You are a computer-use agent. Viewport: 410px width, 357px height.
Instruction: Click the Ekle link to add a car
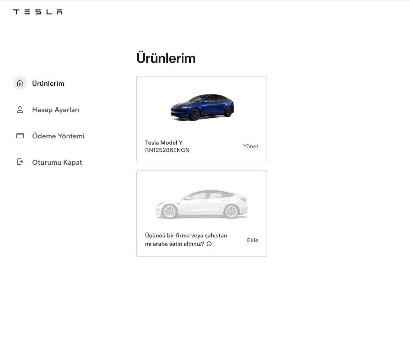[x=252, y=241]
